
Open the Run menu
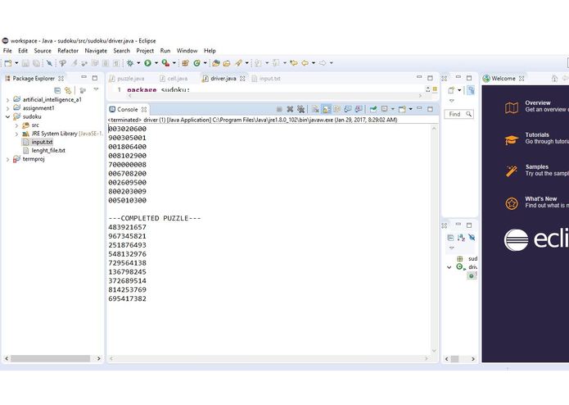[x=165, y=51]
